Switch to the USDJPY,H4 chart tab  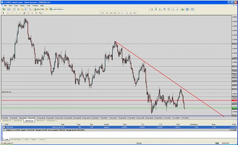pyautogui.click(x=40, y=121)
